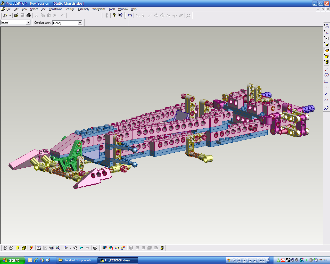330x264 pixels.
Task: Switch to wireframe display mode
Action: coord(5,248)
